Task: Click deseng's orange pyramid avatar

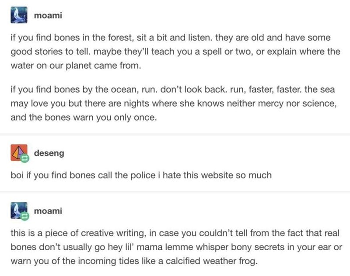Action: [19, 152]
